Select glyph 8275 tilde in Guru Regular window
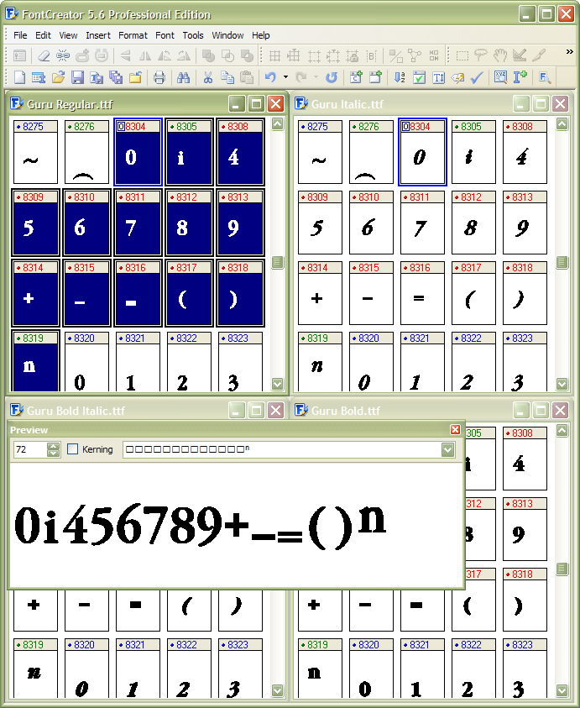Screen dimensions: 580x708 click(35, 152)
